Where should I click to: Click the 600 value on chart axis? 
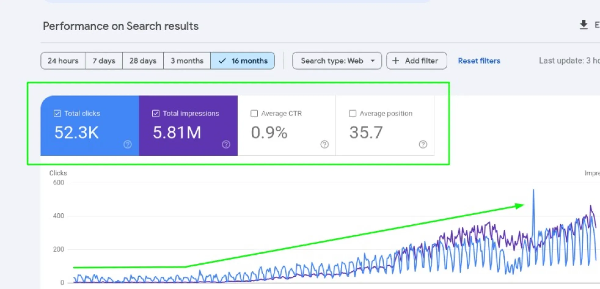[x=58, y=183]
